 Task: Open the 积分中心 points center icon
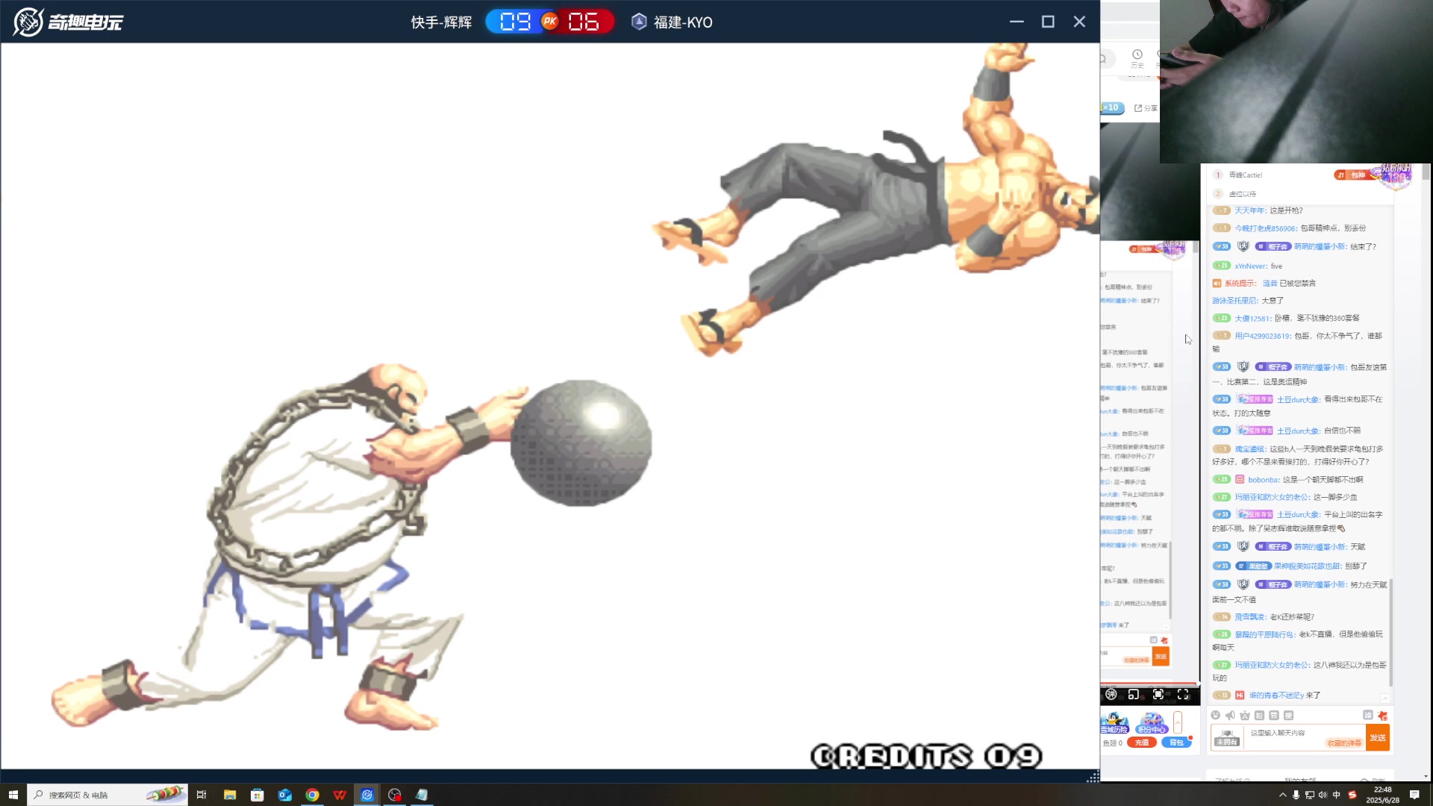pos(1152,723)
